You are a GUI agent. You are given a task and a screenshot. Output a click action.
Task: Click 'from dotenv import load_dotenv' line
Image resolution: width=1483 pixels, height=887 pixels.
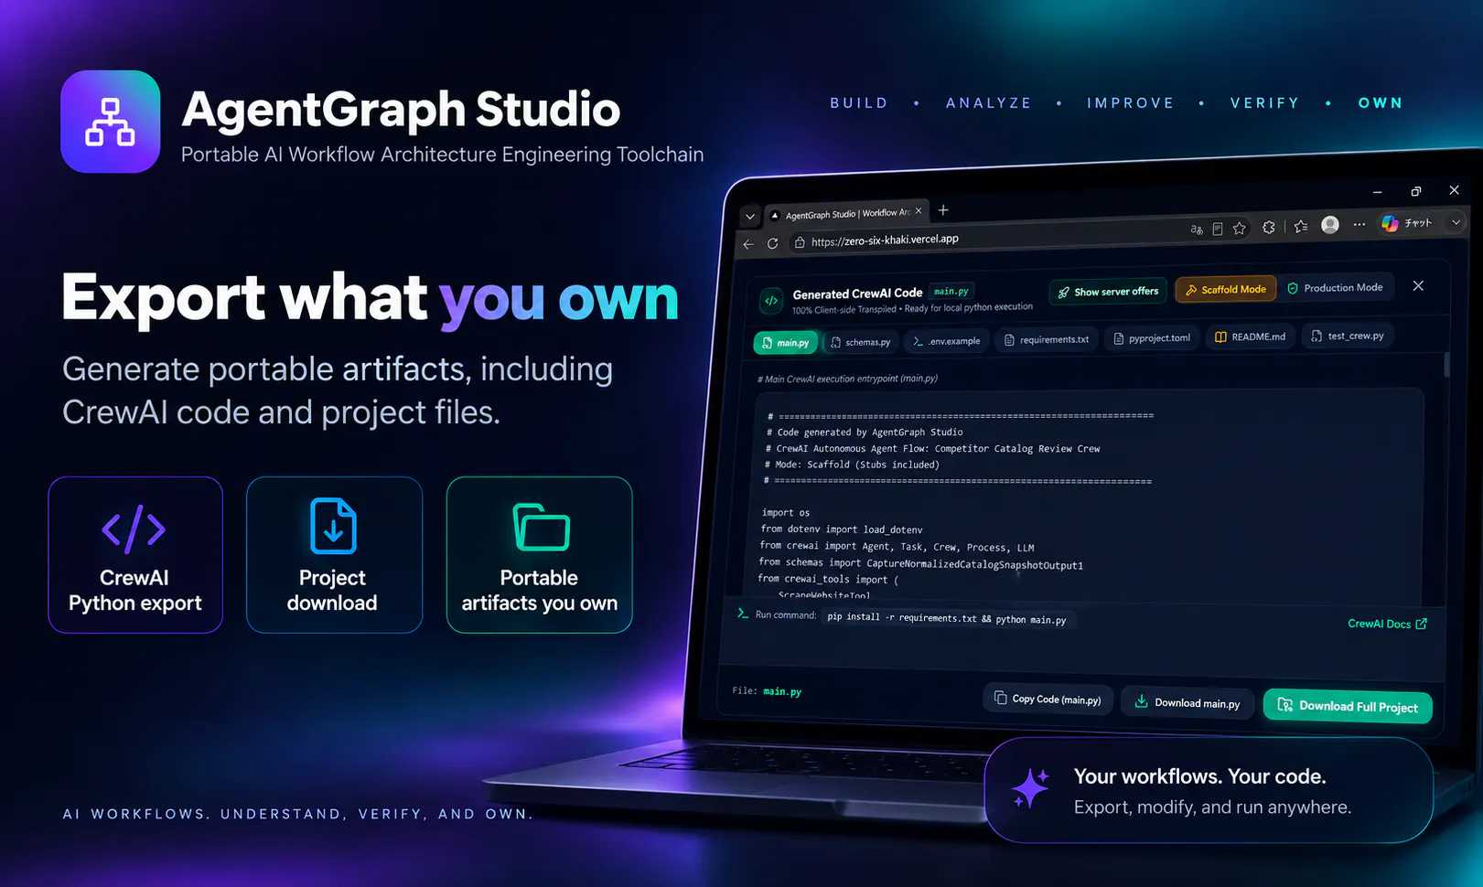pos(842,529)
